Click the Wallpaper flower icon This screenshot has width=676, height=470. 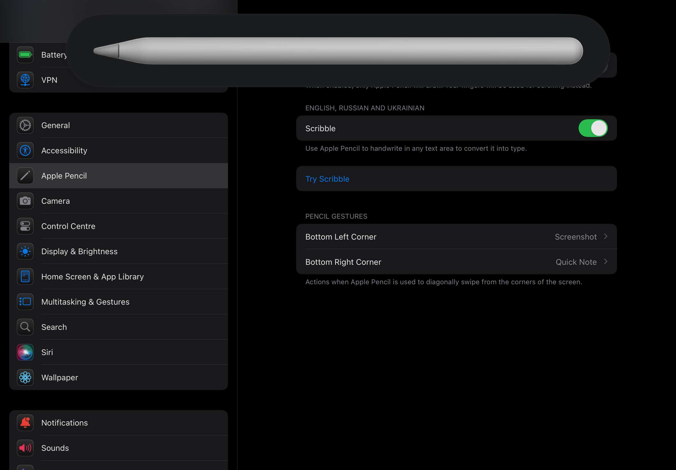click(x=25, y=377)
